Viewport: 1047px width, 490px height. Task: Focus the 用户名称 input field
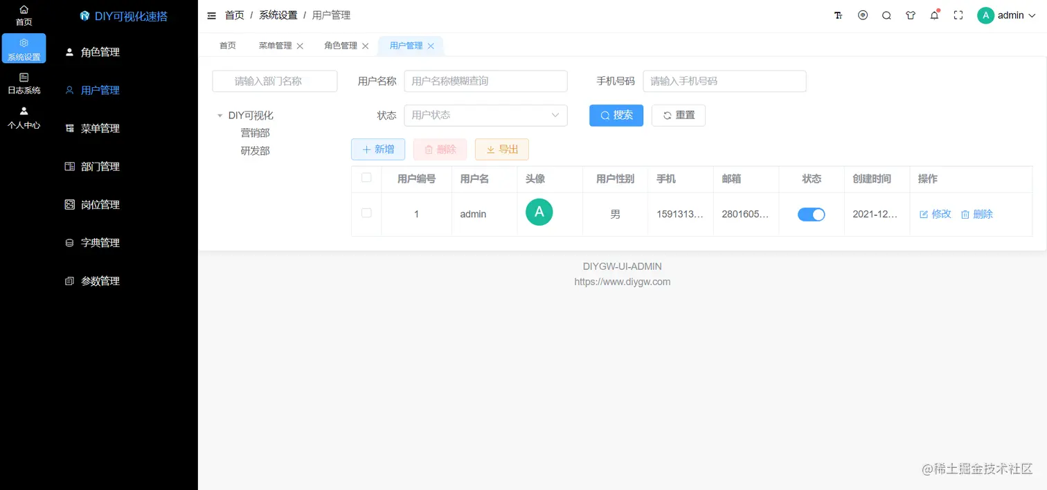pyautogui.click(x=485, y=81)
